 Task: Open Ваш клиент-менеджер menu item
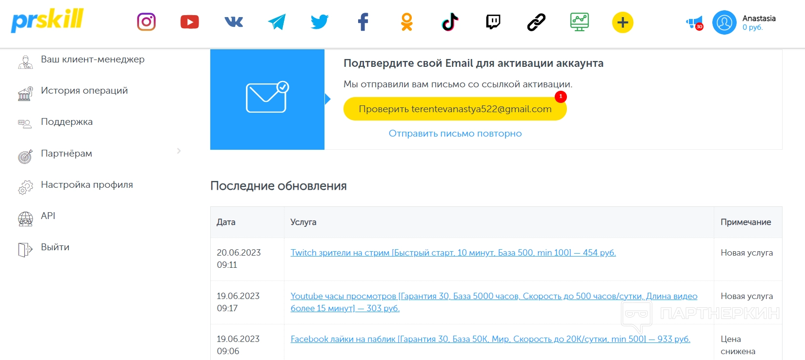93,59
